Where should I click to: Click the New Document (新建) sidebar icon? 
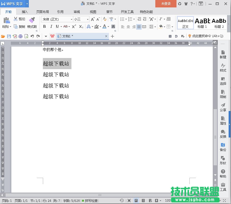(x=223, y=54)
